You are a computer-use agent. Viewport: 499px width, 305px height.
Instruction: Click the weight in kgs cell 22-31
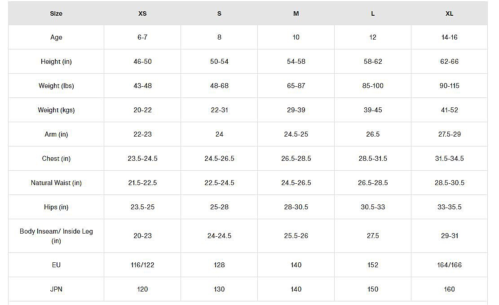coord(219,110)
